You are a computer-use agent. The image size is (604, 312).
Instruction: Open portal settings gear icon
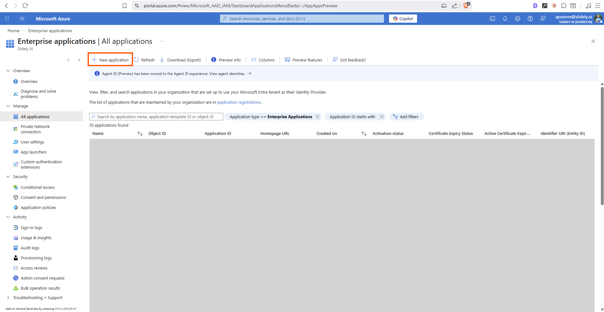(518, 19)
